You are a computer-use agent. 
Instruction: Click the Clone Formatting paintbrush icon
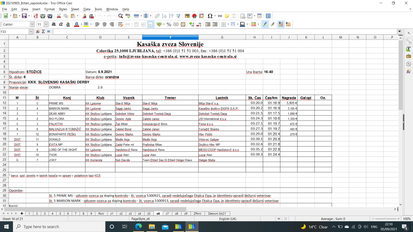[x=84, y=16]
